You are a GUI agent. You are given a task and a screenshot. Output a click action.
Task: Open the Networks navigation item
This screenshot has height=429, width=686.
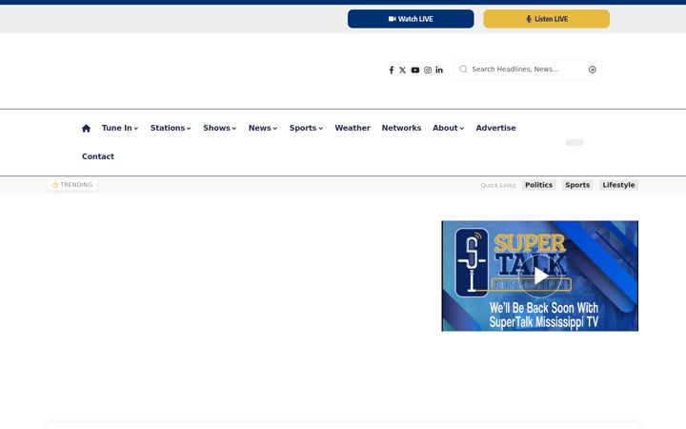401,128
